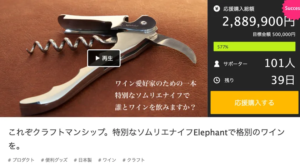Click the 2,889,900円 total amount
The height and width of the screenshot is (166, 300).
[259, 21]
